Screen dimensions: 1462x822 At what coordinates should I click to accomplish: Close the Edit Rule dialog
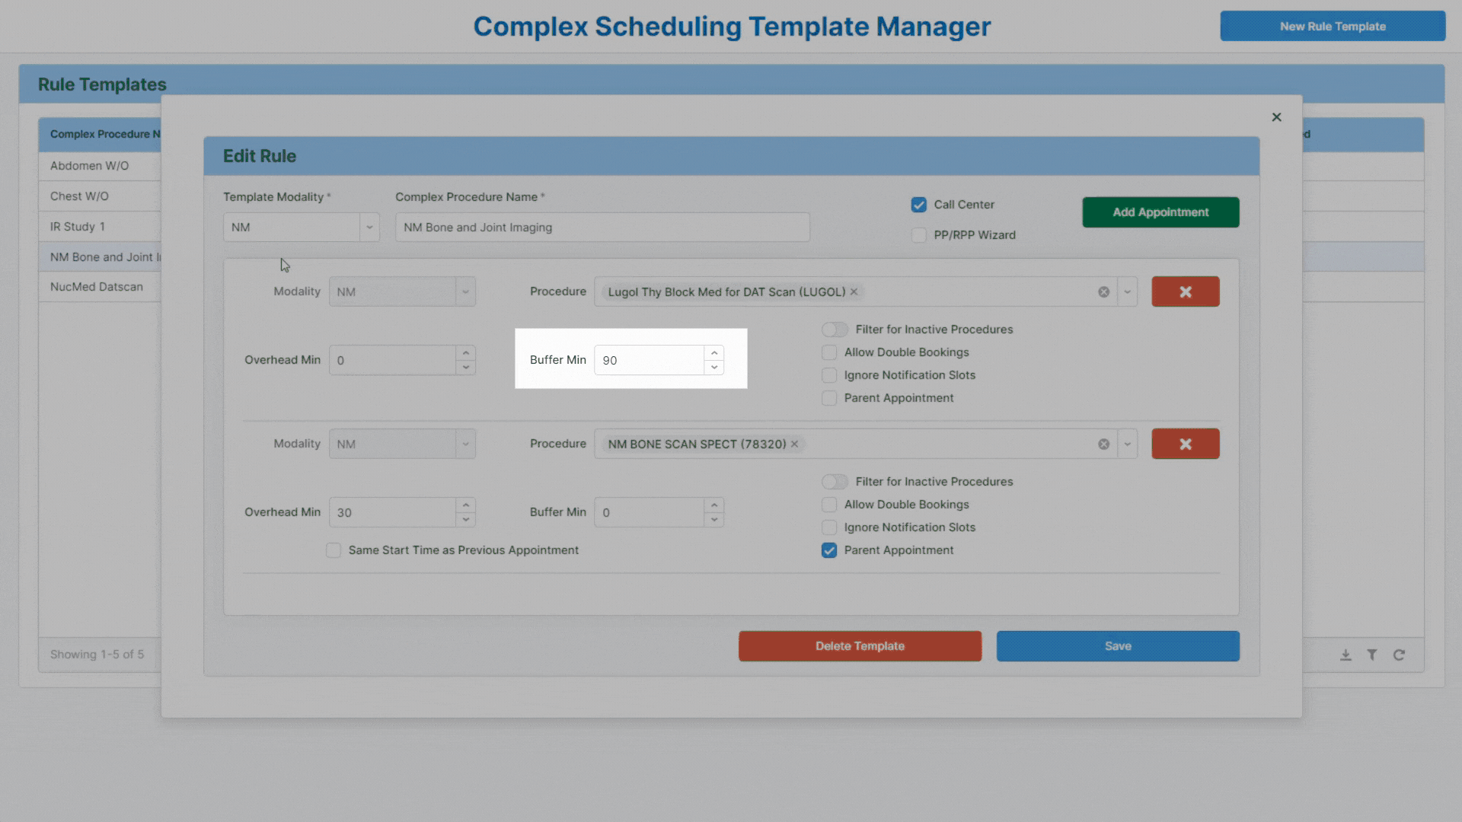1277,117
